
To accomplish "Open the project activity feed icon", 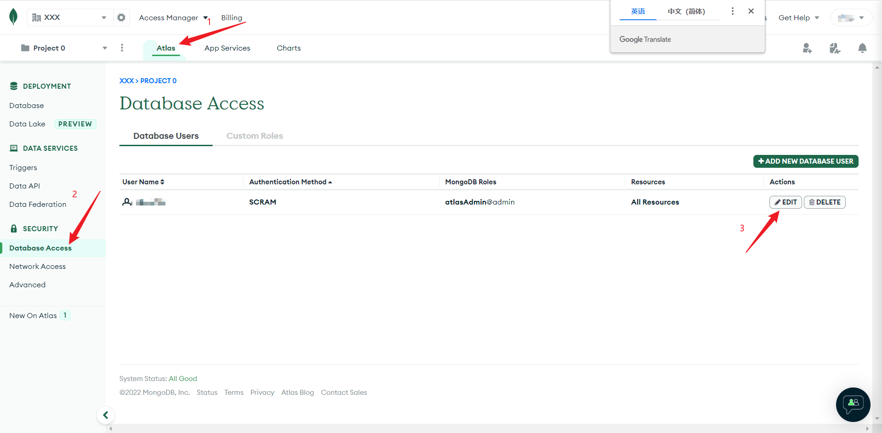I will point(835,48).
